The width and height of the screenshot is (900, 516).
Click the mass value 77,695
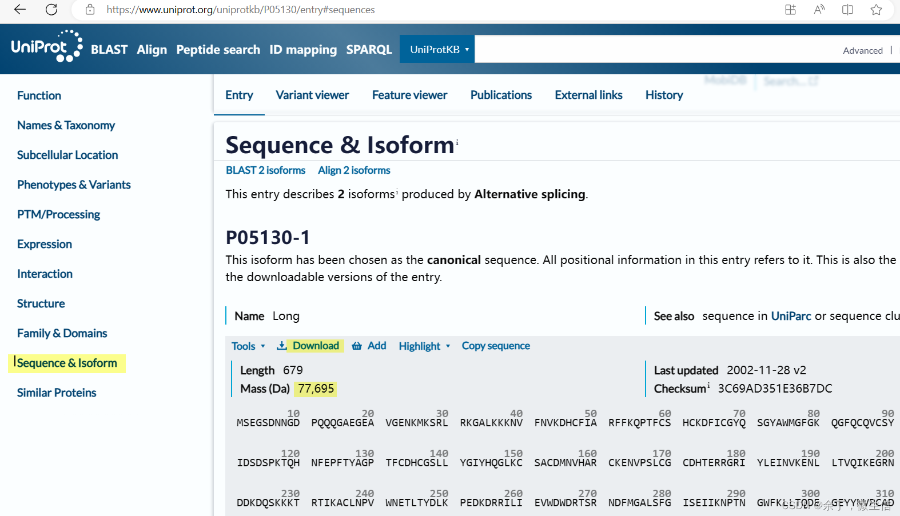[316, 389]
